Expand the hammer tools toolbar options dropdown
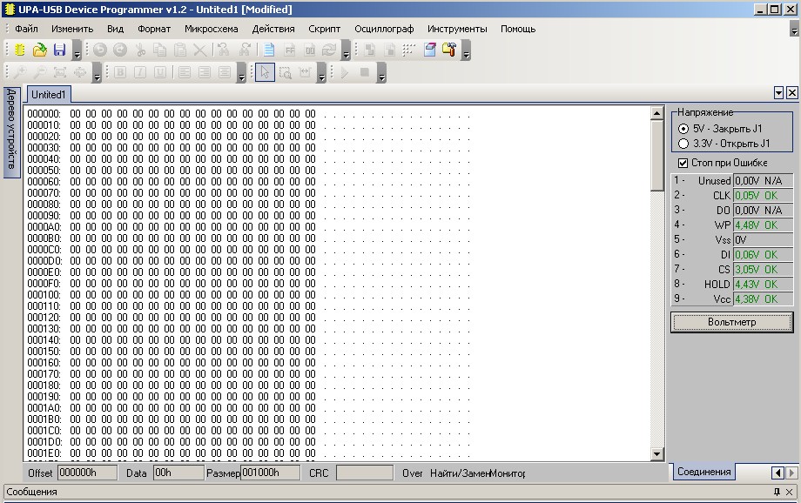The image size is (801, 503). coord(466,50)
